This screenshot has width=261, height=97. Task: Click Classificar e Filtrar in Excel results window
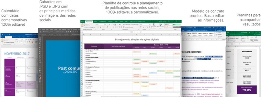point(252,38)
